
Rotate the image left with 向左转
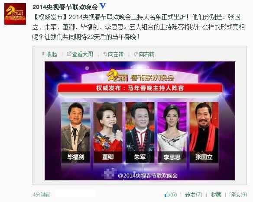tap(114, 54)
